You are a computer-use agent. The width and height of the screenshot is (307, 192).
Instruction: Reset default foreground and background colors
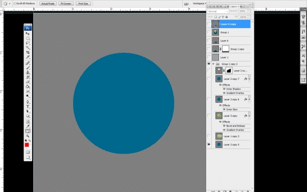[x=26, y=141]
